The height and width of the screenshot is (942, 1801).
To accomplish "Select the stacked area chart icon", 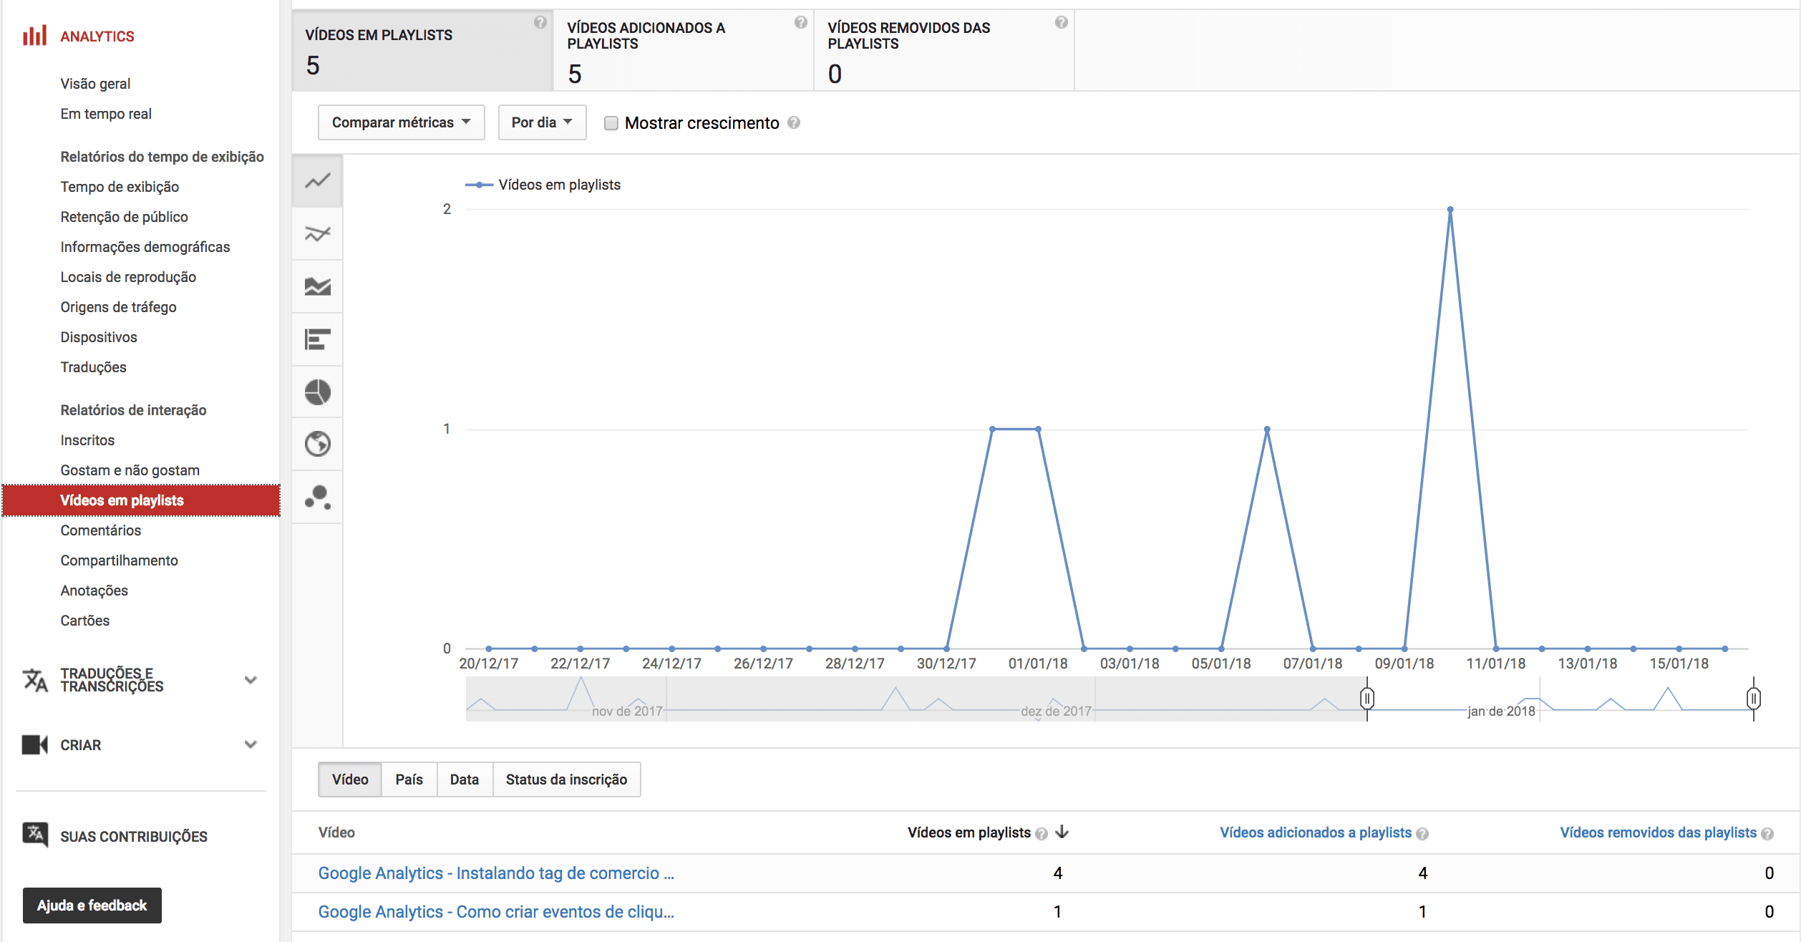I will pos(317,286).
